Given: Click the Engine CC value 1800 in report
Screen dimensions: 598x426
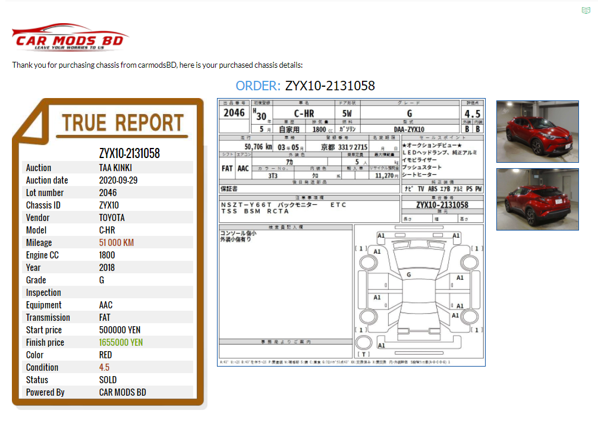Looking at the screenshot, I should click(107, 255).
